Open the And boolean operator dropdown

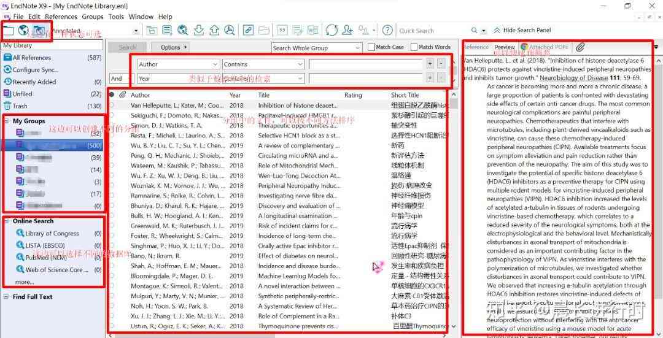coord(122,79)
